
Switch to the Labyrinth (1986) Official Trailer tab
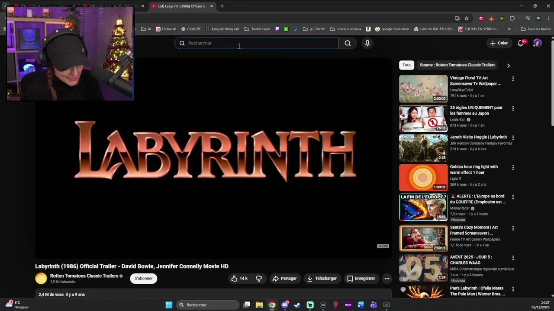[x=182, y=6]
